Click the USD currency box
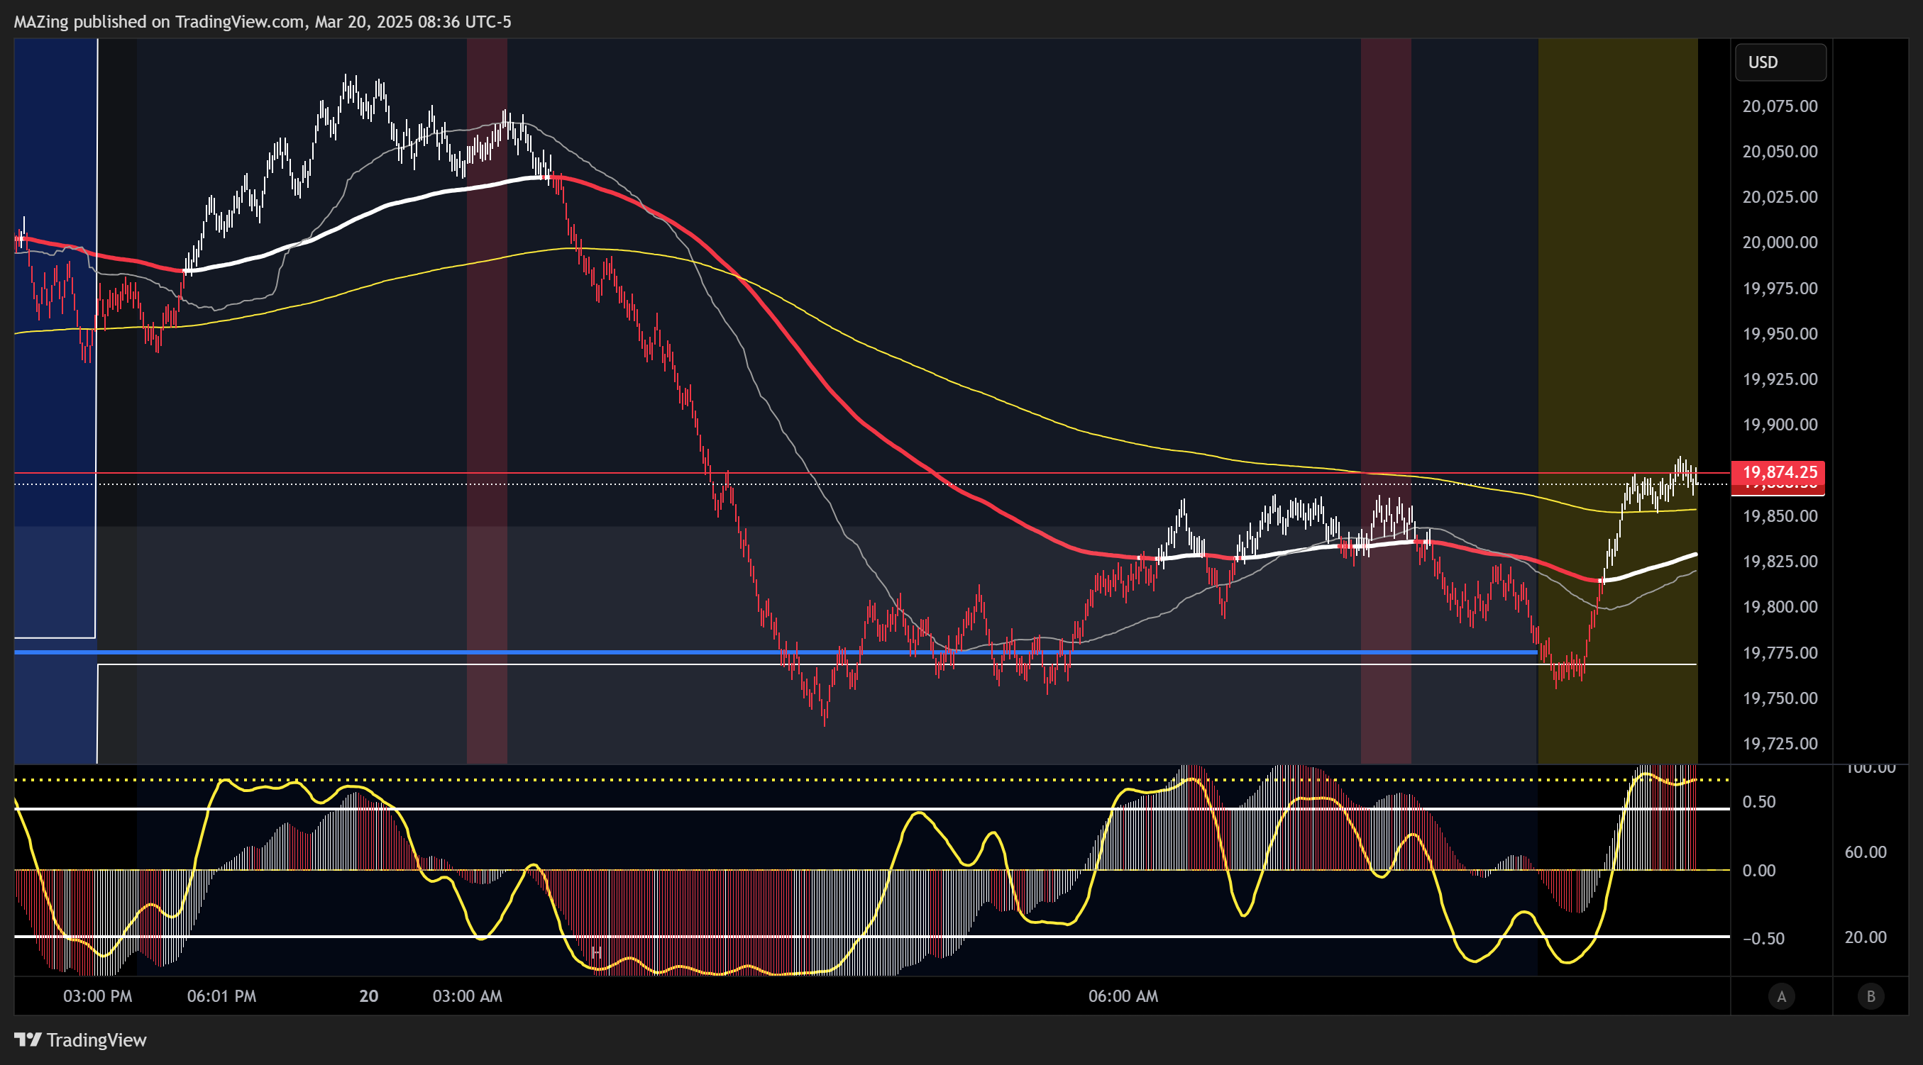Viewport: 1923px width, 1065px height. 1780,62
